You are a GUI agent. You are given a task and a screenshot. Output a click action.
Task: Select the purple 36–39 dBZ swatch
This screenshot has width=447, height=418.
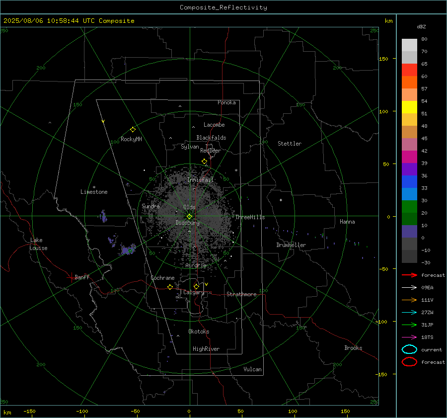click(409, 169)
